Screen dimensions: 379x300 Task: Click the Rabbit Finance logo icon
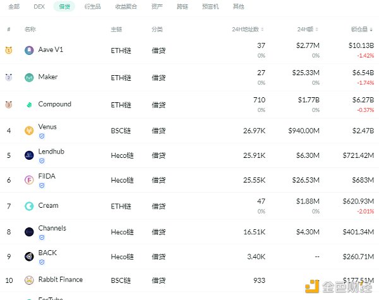pyautogui.click(x=29, y=280)
